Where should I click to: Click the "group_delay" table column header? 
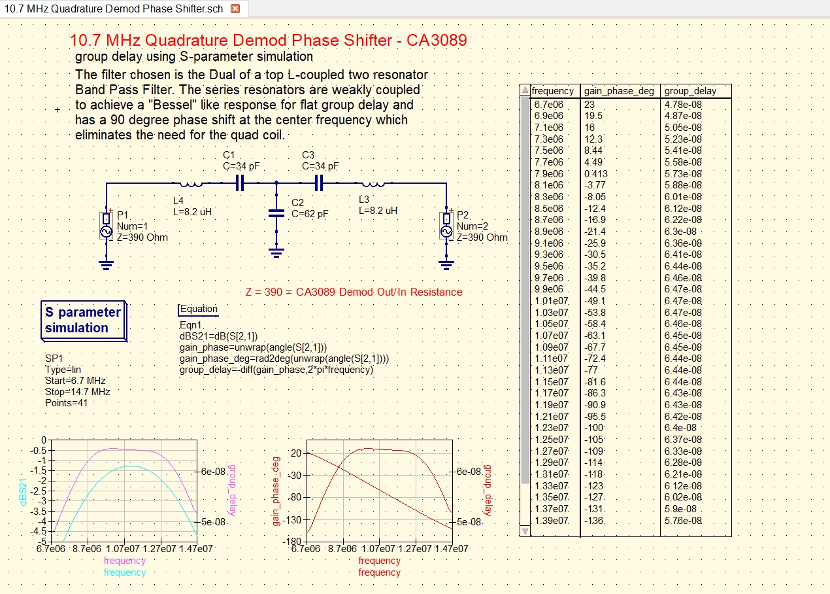coord(690,91)
